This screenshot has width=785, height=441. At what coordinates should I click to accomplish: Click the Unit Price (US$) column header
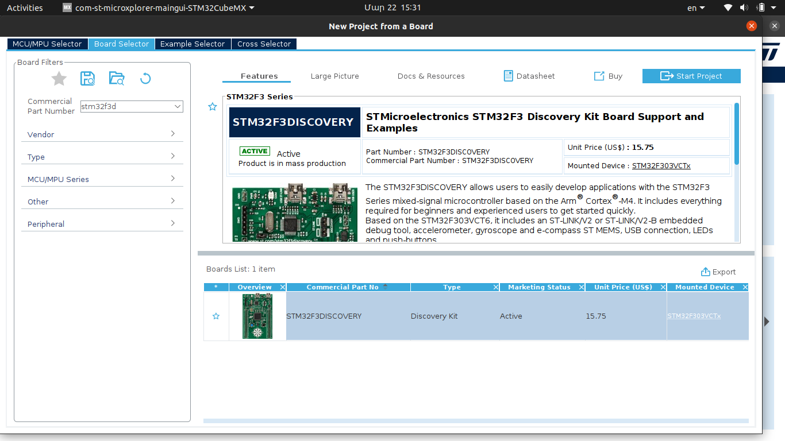point(623,287)
